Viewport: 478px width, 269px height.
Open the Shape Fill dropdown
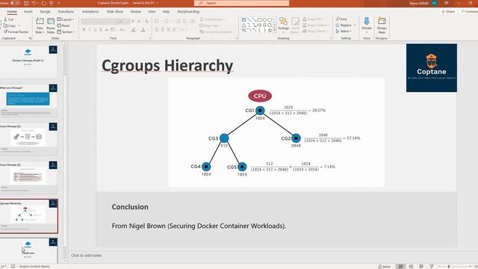(312, 19)
